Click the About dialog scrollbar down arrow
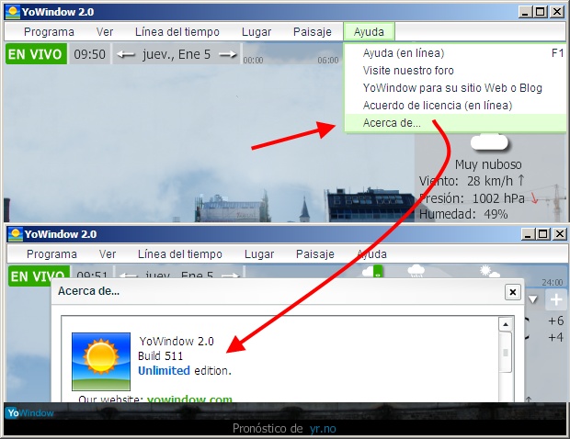 505,396
